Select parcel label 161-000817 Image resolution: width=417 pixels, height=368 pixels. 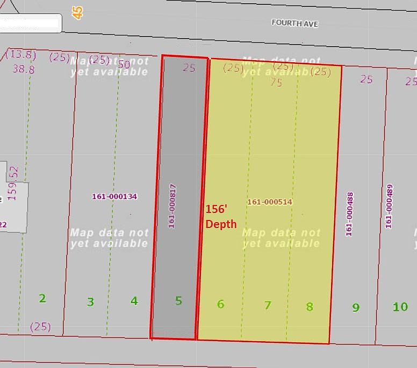(172, 206)
